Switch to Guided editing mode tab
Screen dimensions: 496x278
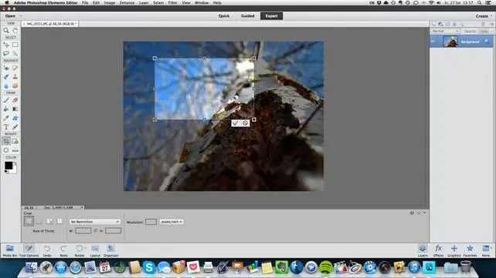tap(248, 15)
